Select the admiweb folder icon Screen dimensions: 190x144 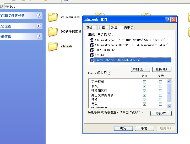pos(53,46)
